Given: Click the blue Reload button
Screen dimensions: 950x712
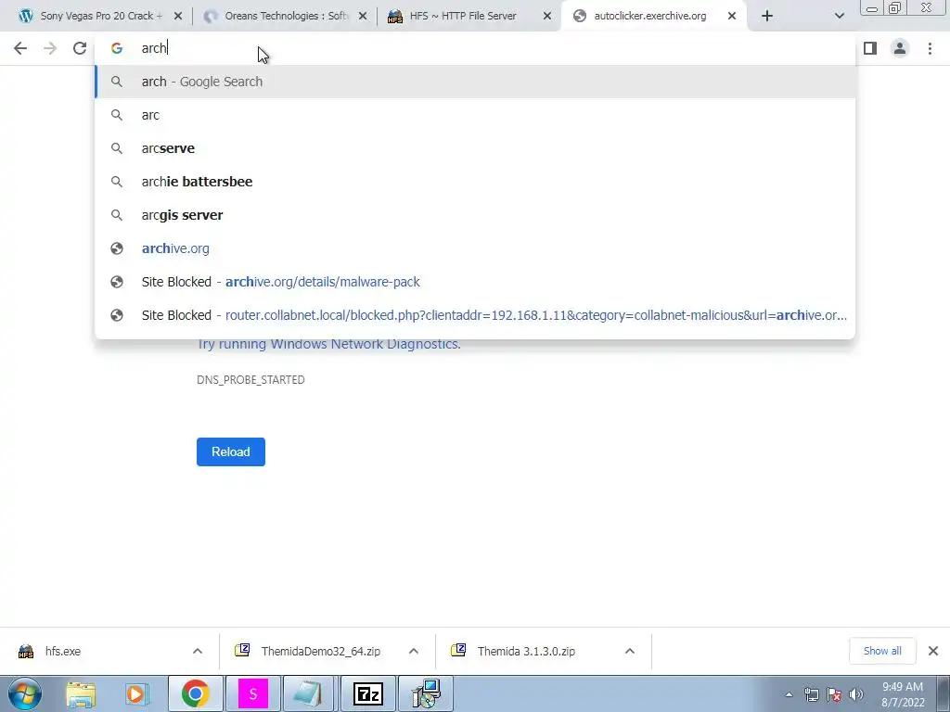Looking at the screenshot, I should (231, 451).
